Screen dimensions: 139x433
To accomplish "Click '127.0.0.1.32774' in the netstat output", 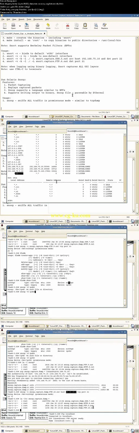I will [x=15, y=151].
